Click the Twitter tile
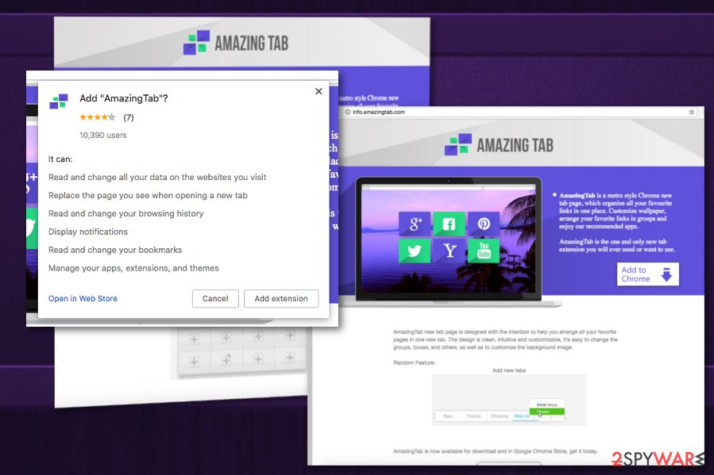 coord(415,251)
